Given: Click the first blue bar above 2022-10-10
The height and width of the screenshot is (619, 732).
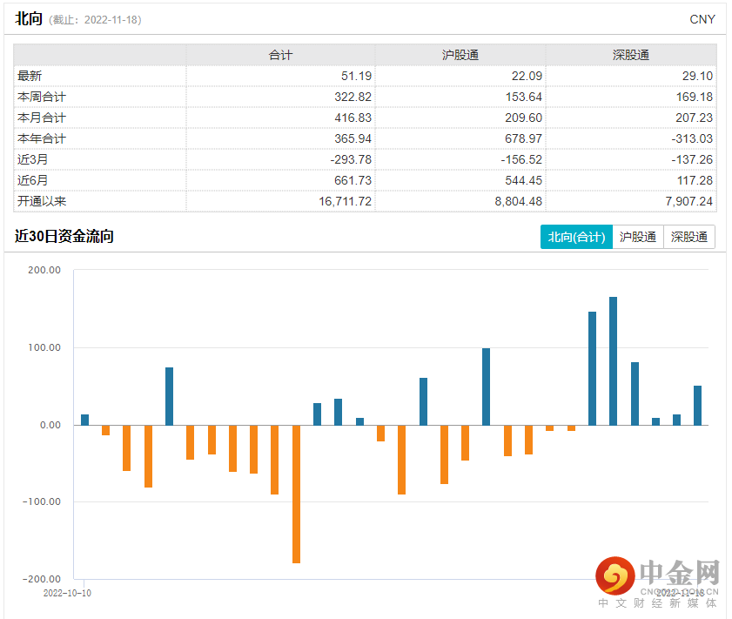Looking at the screenshot, I should 84,420.
